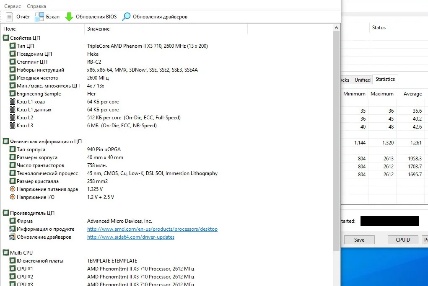The width and height of the screenshot is (428, 286).
Task: Switch to the Statistics tab
Action: pyautogui.click(x=385, y=79)
